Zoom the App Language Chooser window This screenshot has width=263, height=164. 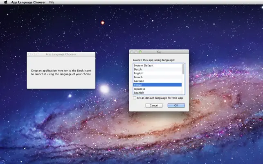[x=38, y=54]
